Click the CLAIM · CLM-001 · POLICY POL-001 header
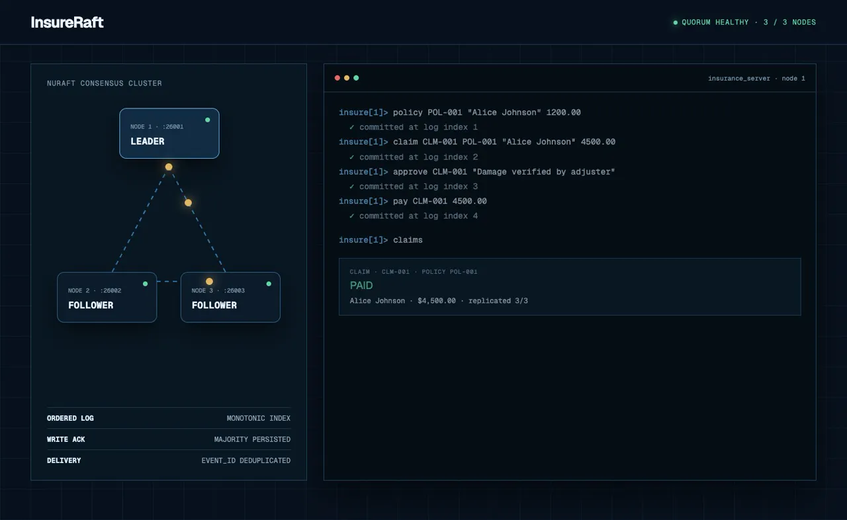The height and width of the screenshot is (520, 847). [414, 272]
